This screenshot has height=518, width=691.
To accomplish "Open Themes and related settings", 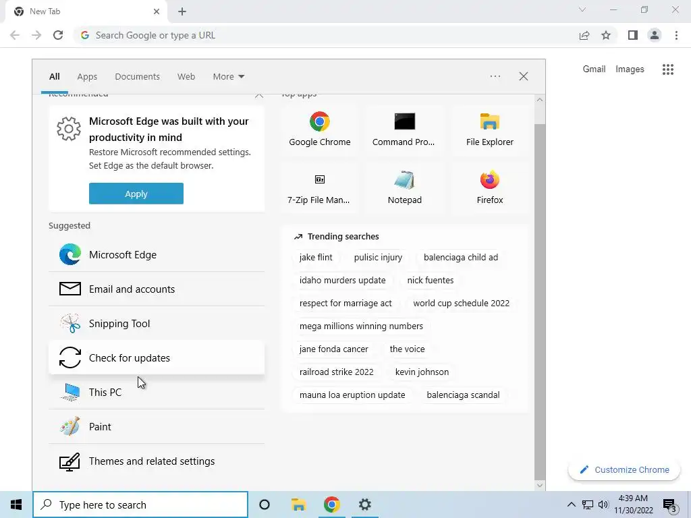I will 157,461.
